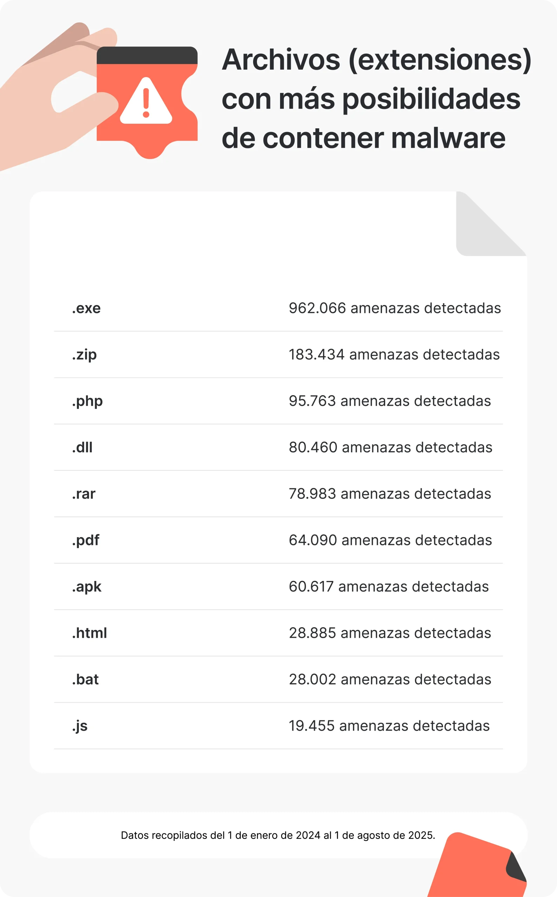
Task: Select the .rar extension label
Action: coord(84,494)
